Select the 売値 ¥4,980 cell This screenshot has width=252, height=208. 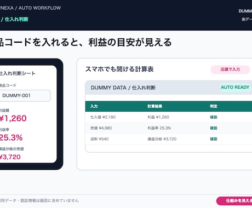click(x=101, y=128)
